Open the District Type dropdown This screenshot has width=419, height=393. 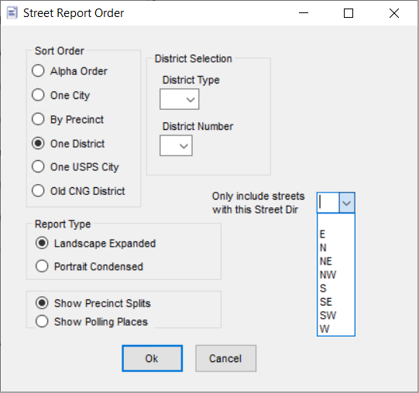tap(180, 99)
